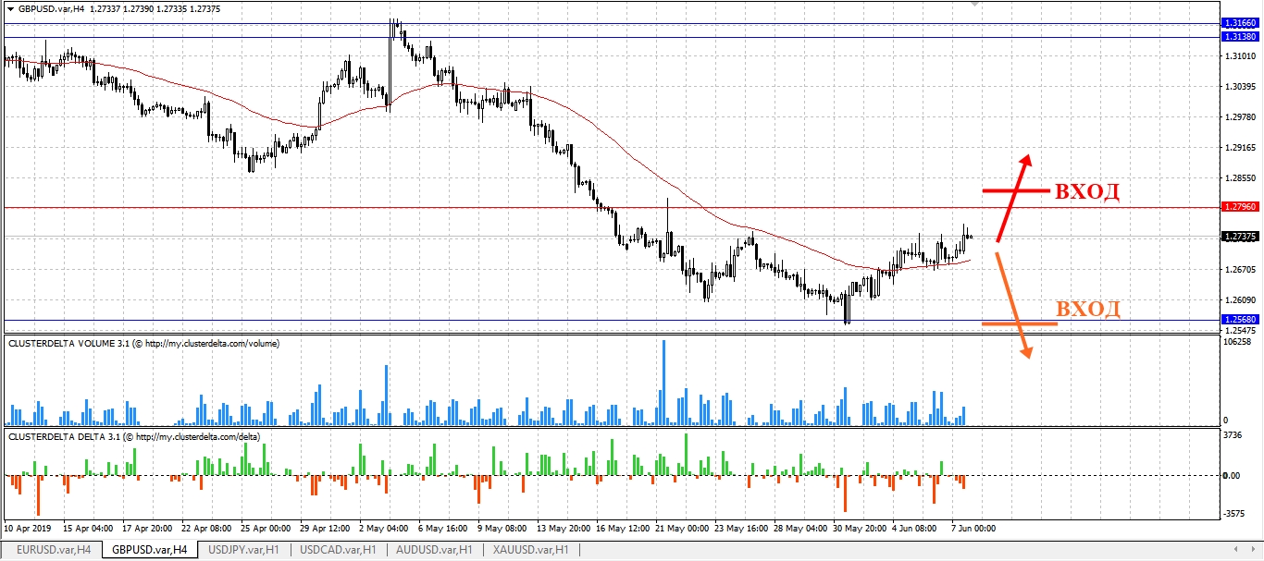Click the 106258 volume scale value
This screenshot has width=1264, height=561.
[x=1237, y=342]
